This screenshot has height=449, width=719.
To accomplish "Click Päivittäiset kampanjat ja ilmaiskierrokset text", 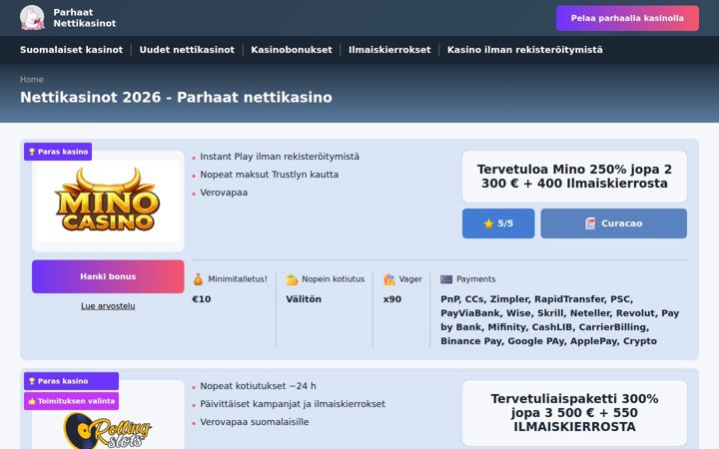I will 293,404.
